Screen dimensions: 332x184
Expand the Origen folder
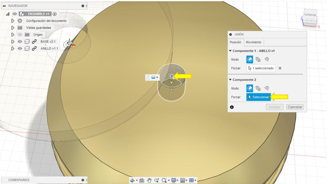[13, 34]
